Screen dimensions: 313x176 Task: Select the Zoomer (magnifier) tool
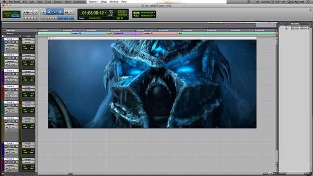43,12
